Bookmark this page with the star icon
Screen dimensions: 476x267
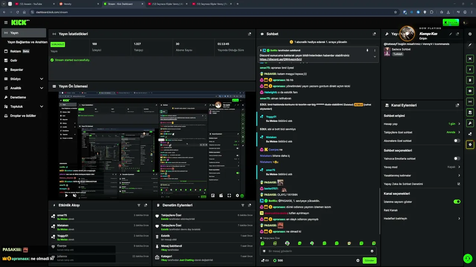tap(395, 12)
